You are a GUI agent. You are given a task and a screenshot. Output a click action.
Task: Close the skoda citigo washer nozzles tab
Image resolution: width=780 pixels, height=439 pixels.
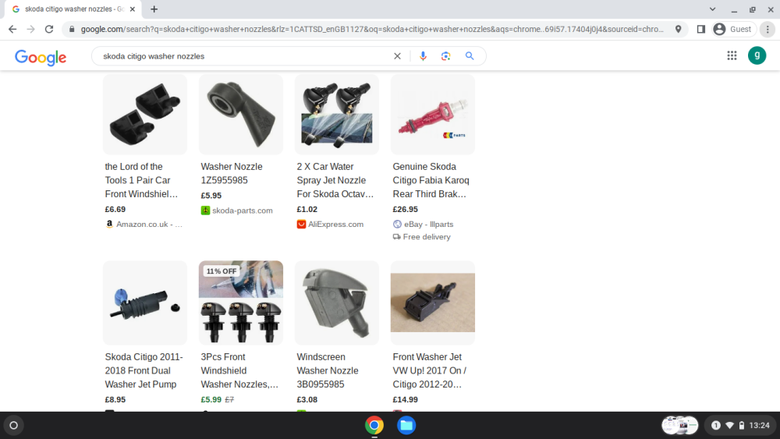133,9
